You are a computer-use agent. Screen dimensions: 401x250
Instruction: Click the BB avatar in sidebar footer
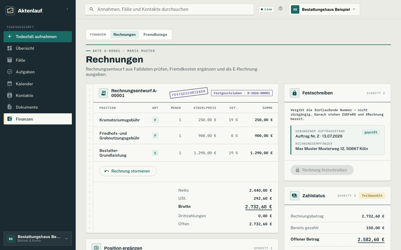(x=11, y=239)
